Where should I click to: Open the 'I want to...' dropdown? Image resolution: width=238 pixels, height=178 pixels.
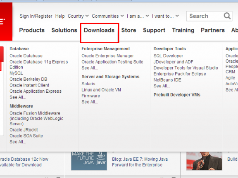[165, 16]
